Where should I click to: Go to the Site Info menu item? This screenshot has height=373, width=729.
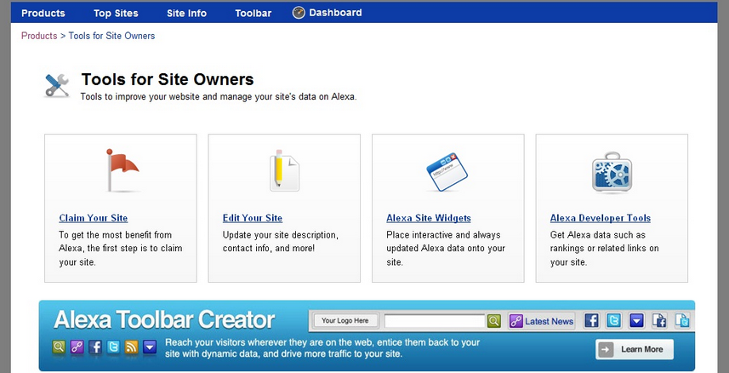point(186,13)
